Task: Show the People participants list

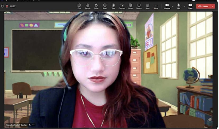Action: pos(88,6)
